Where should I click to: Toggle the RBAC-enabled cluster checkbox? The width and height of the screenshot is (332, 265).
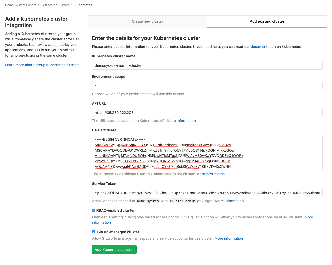[94, 210]
